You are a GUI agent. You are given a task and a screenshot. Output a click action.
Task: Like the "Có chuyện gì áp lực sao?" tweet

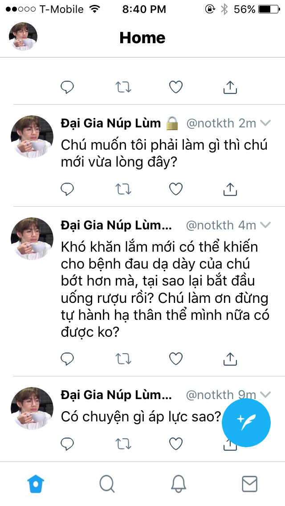tap(176, 443)
